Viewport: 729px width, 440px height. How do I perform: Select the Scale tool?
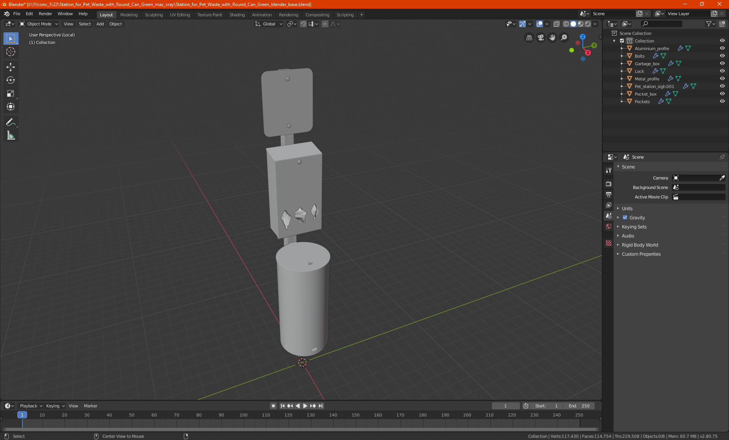point(11,93)
